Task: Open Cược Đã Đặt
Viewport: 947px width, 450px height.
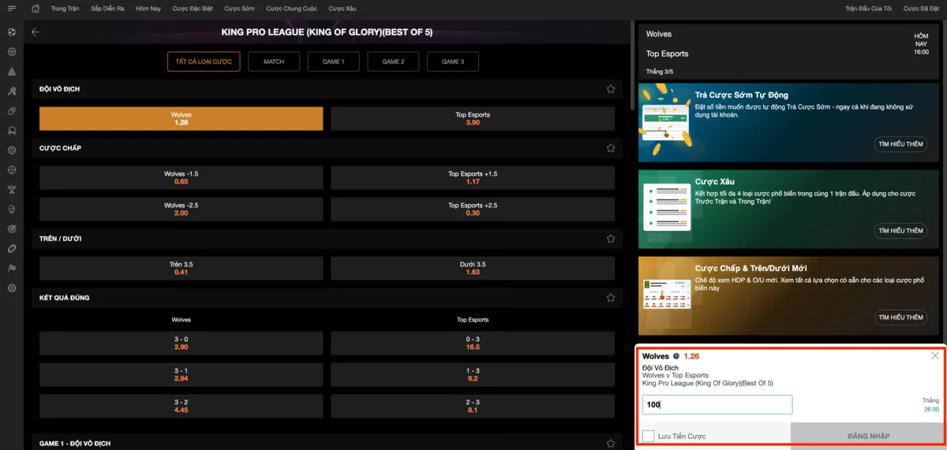Action: coord(921,9)
